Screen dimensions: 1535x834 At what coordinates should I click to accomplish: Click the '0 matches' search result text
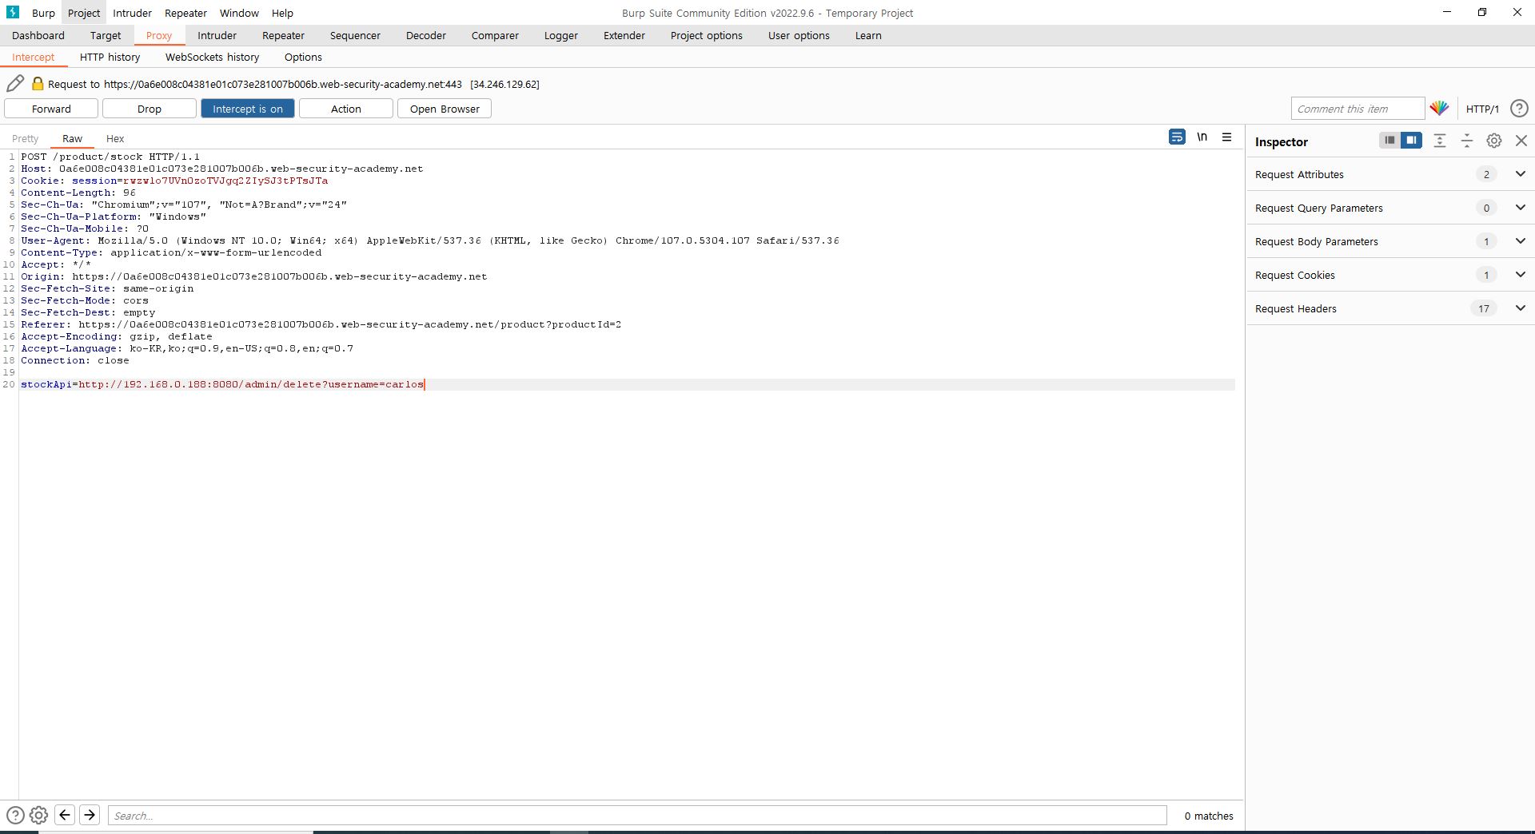pyautogui.click(x=1208, y=816)
